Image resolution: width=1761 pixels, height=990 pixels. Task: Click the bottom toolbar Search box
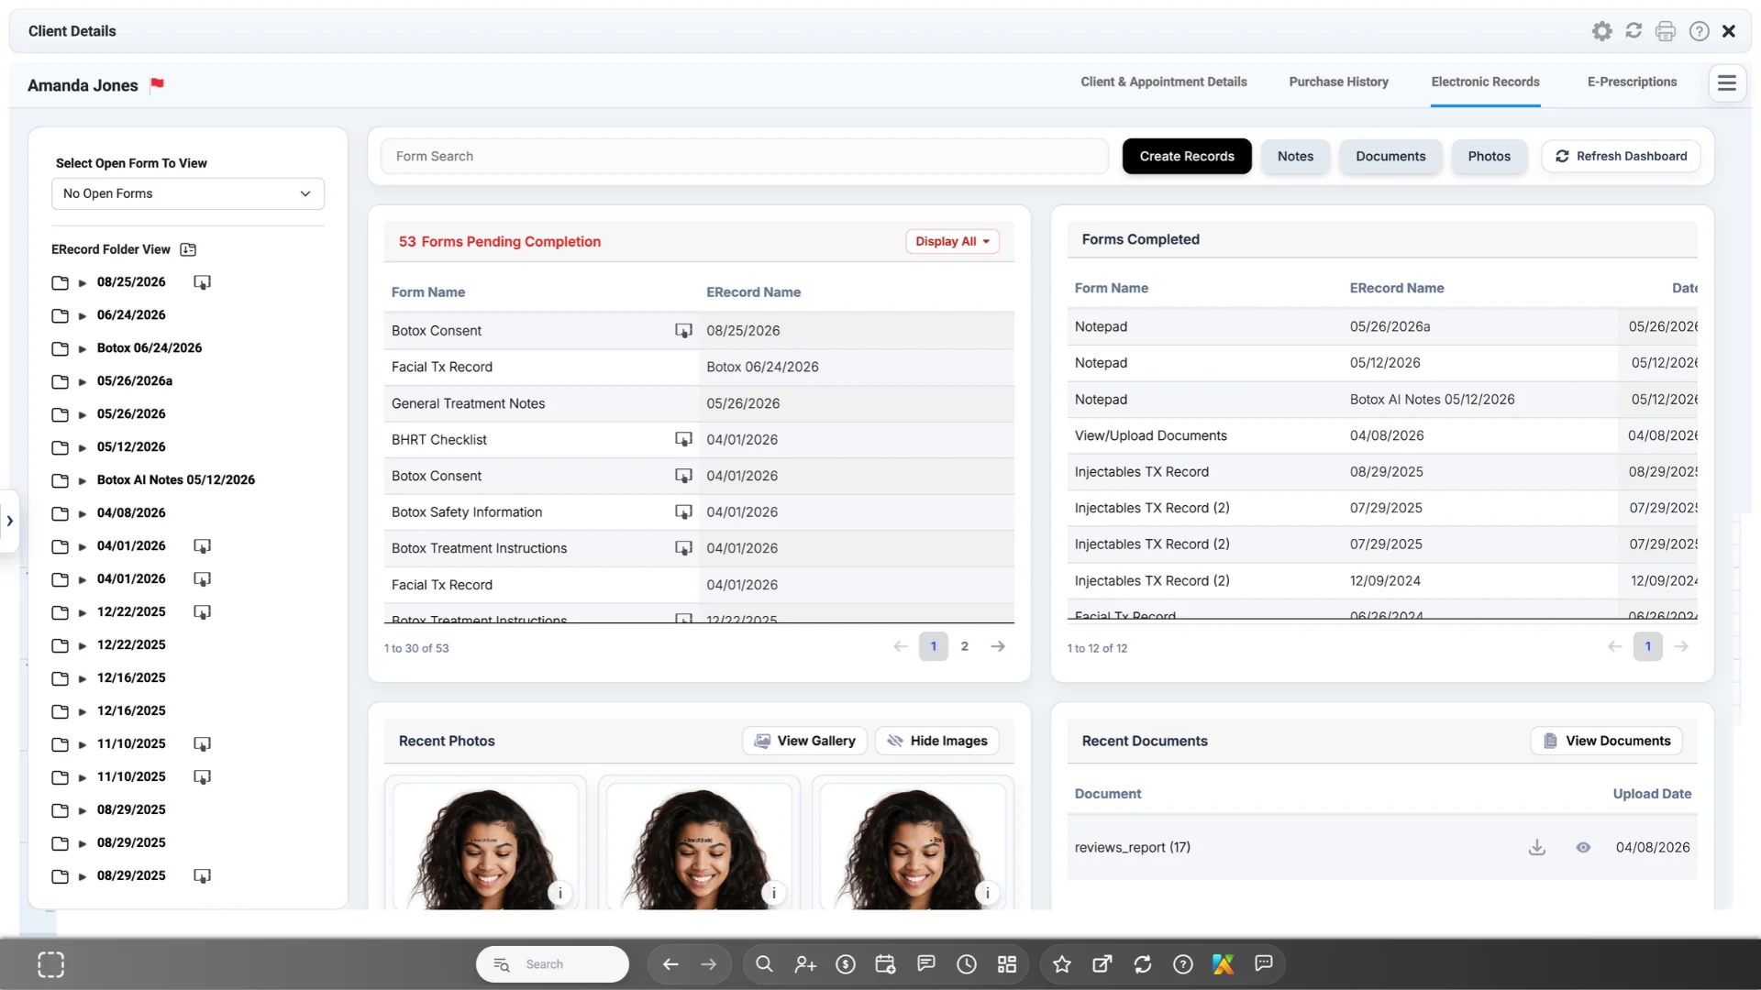tap(552, 964)
